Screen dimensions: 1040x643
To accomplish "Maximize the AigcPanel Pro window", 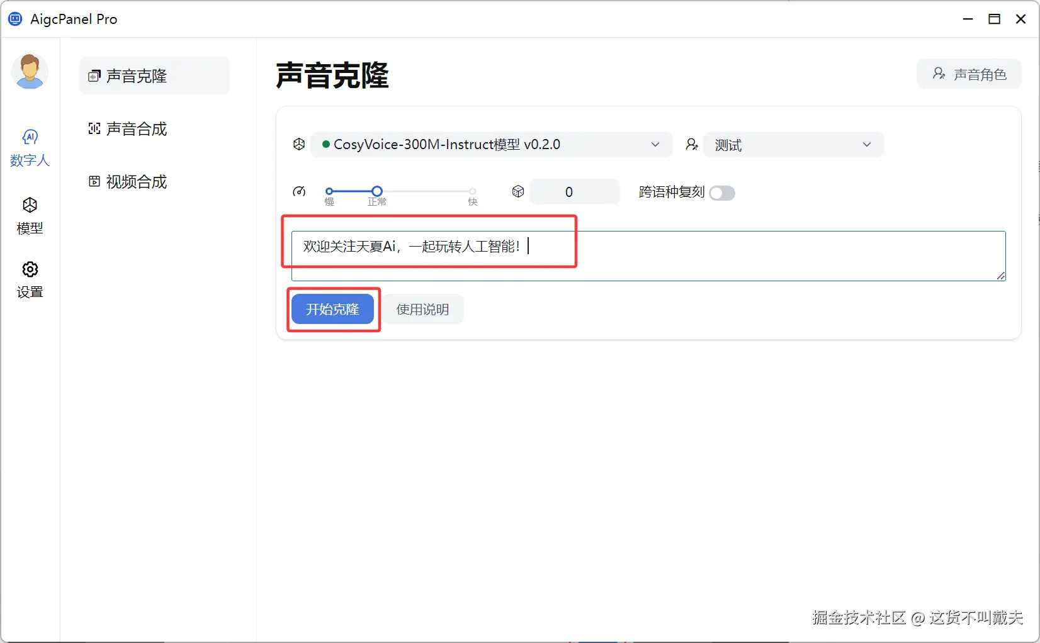I will [x=995, y=19].
